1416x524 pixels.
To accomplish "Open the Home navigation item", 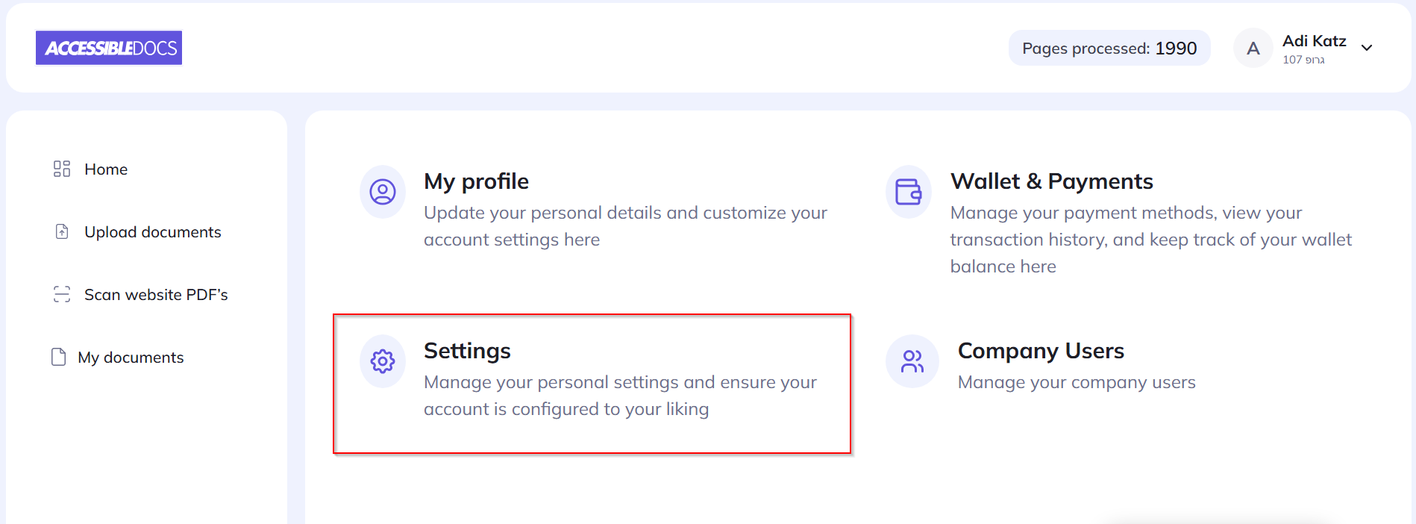I will click(105, 169).
